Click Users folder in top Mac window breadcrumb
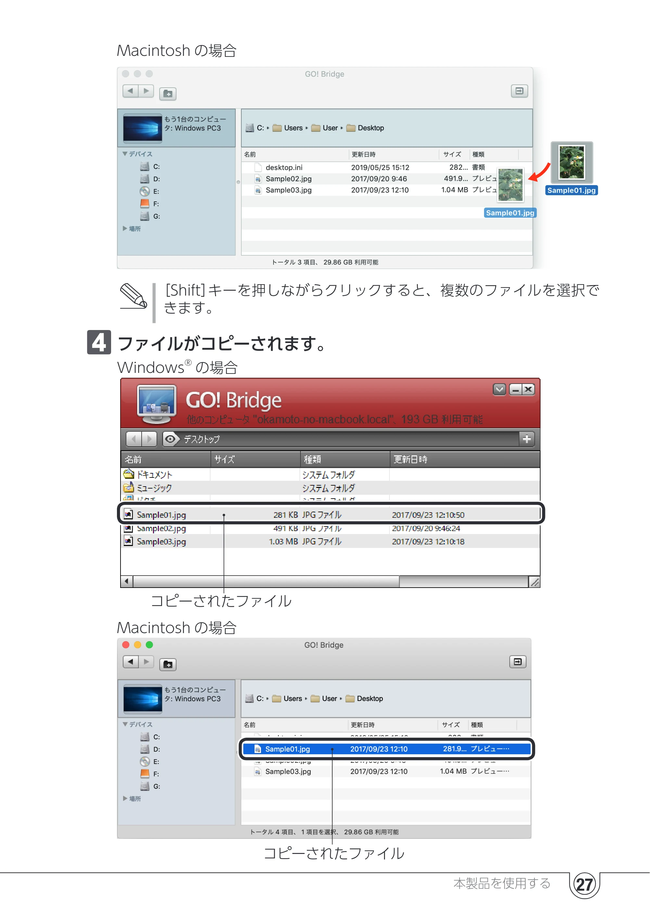Image resolution: width=650 pixels, height=916 pixels. click(x=288, y=128)
